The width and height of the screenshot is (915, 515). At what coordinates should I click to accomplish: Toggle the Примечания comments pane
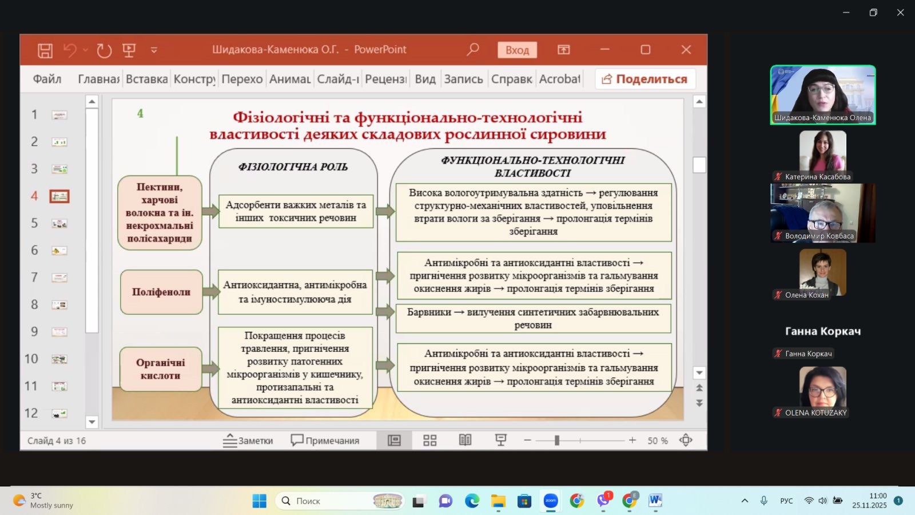click(x=325, y=440)
